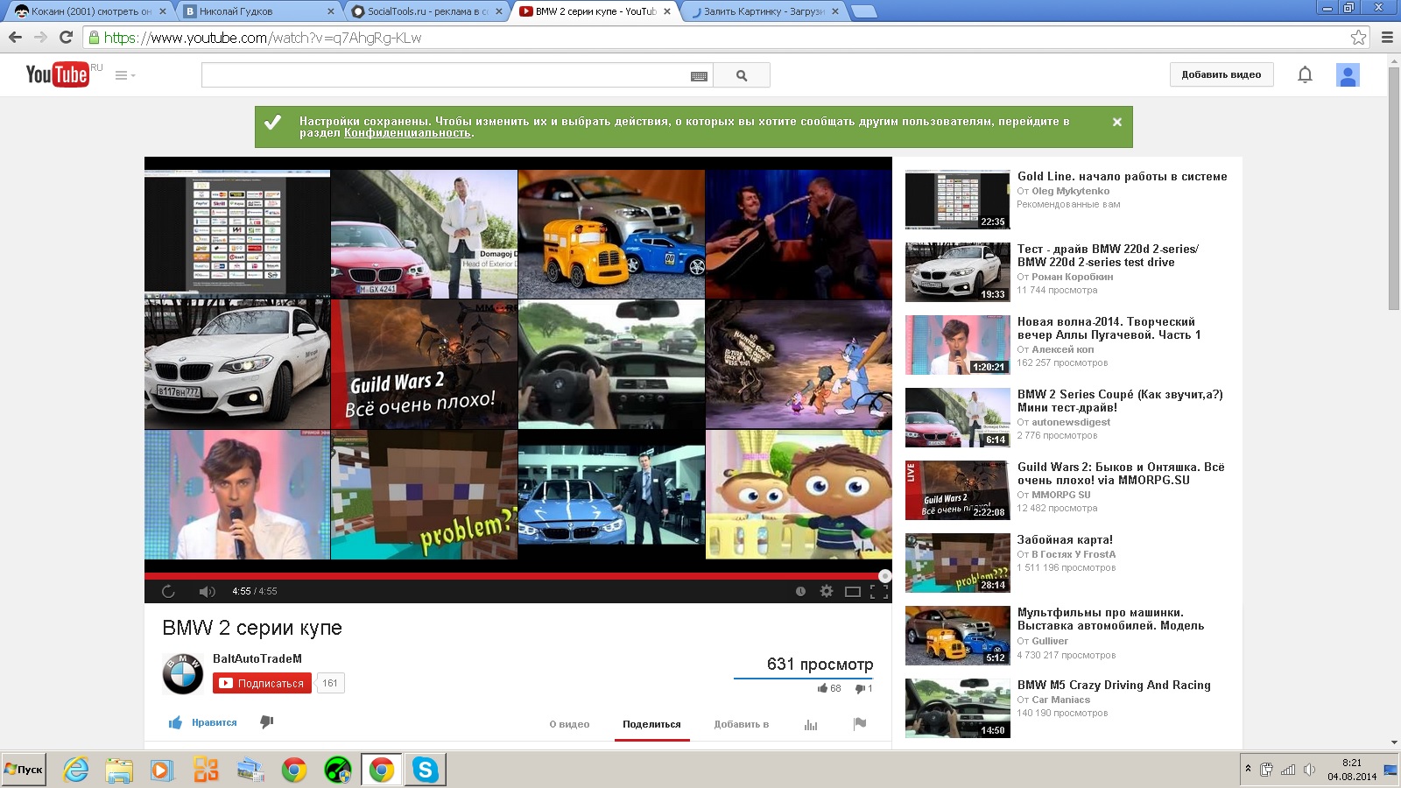Image resolution: width=1401 pixels, height=788 pixels.
Task: Launch Internet Explorer from taskbar
Action: click(76, 770)
